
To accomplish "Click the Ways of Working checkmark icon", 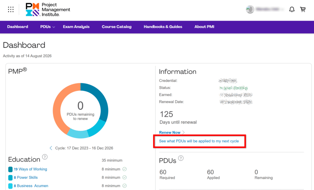I will (x=124, y=169).
